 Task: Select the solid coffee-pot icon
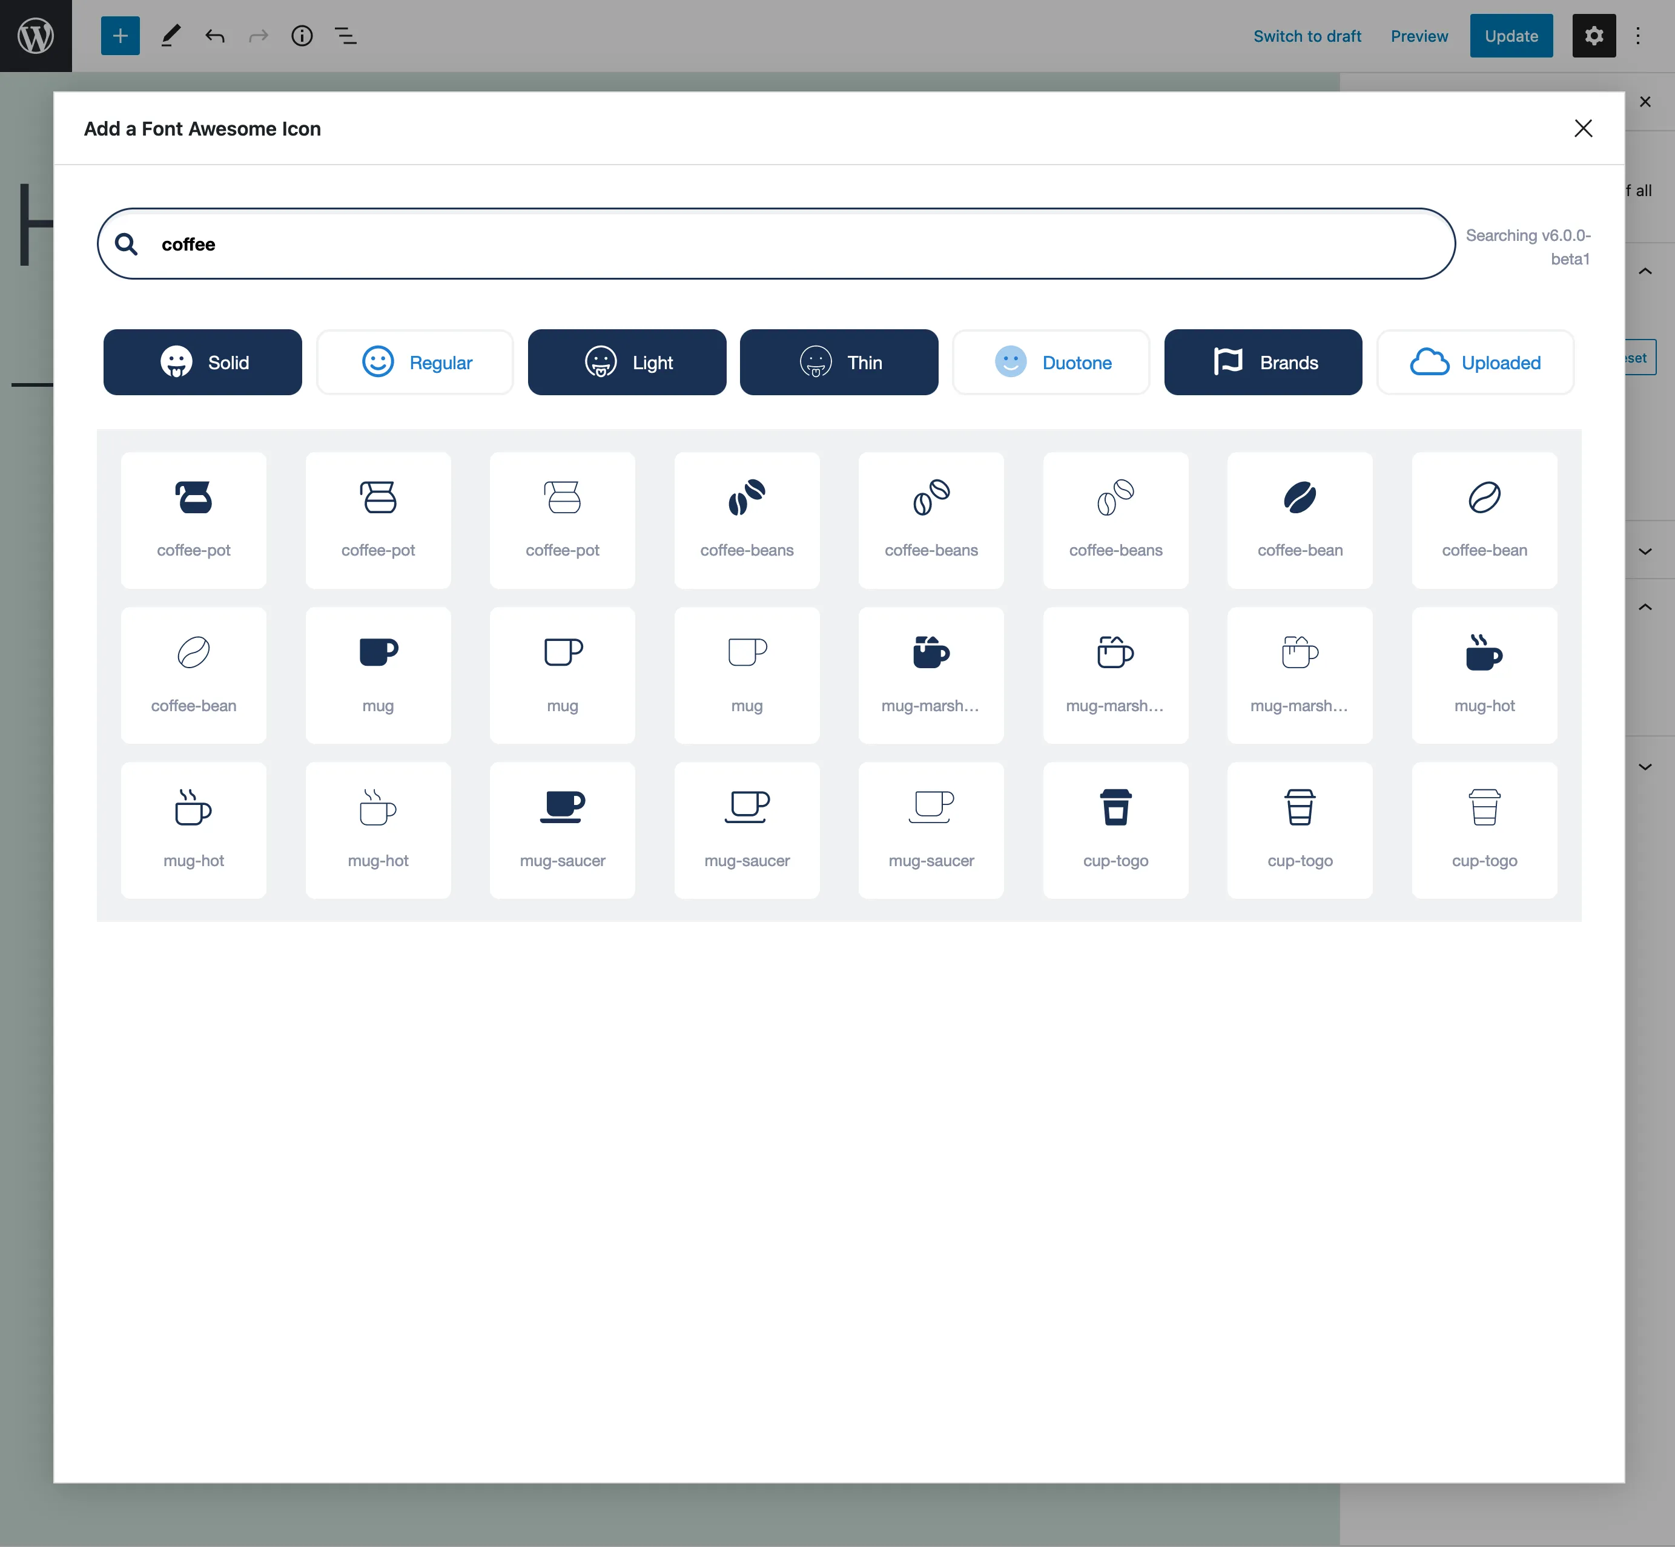pyautogui.click(x=193, y=519)
